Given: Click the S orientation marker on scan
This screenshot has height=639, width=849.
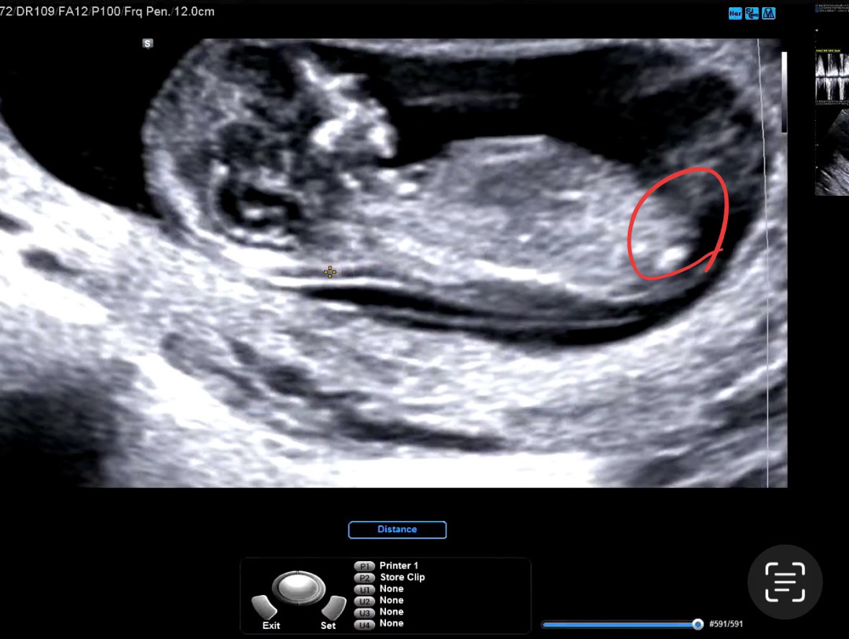Looking at the screenshot, I should (147, 44).
